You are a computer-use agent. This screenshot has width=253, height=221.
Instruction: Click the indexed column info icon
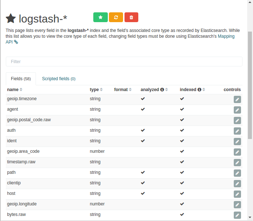click(x=199, y=90)
